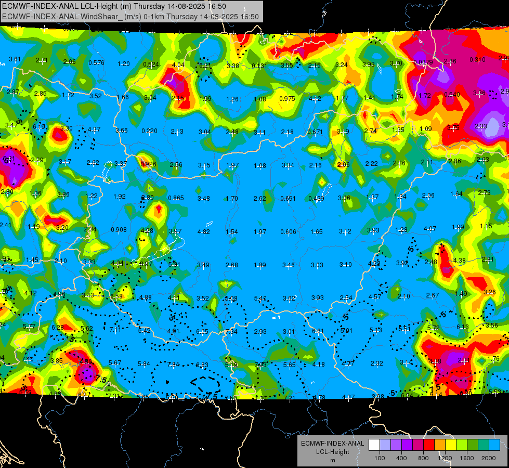Click the WindShear 0-1km header line
Image resolution: width=509 pixels, height=468 pixels.
click(130, 17)
